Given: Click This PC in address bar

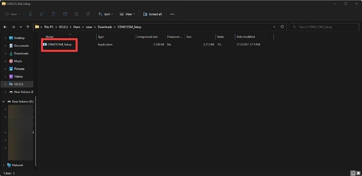Looking at the screenshot, I should pyautogui.click(x=49, y=27).
